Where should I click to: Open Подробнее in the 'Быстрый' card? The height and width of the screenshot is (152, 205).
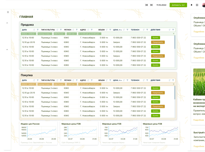[x=199, y=146]
